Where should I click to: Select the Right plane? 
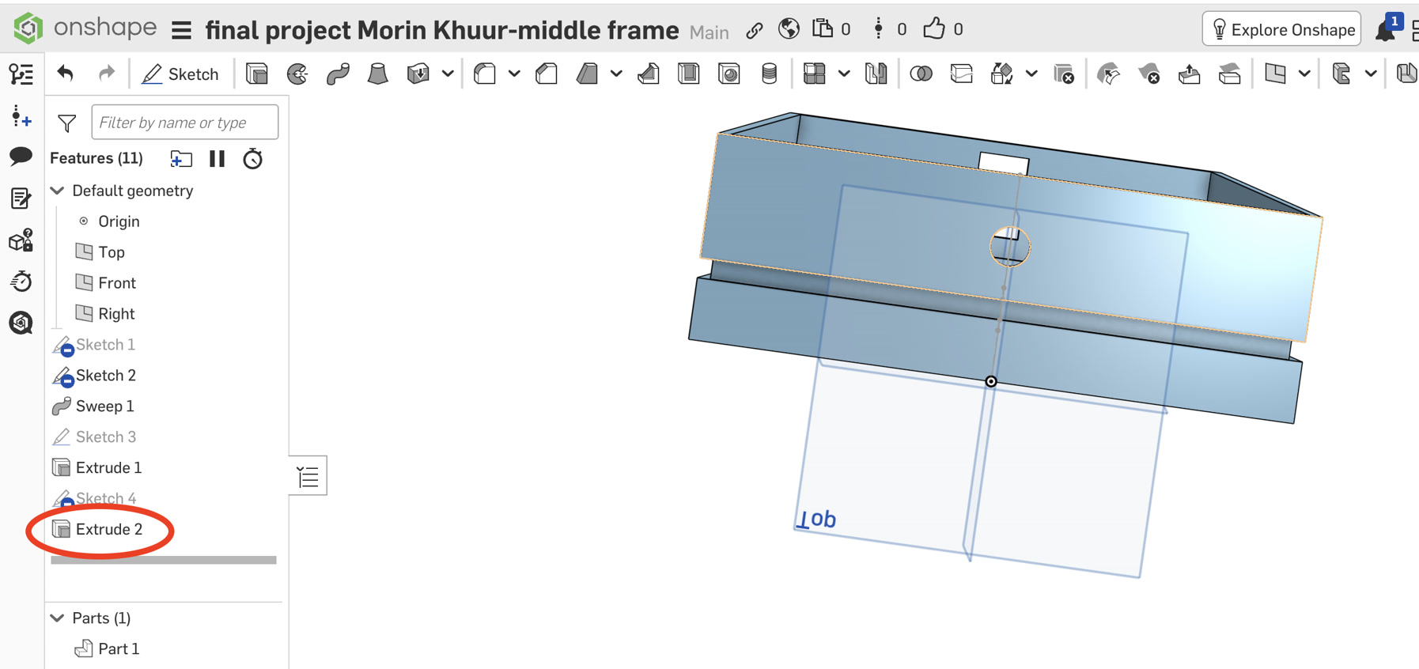coord(116,314)
